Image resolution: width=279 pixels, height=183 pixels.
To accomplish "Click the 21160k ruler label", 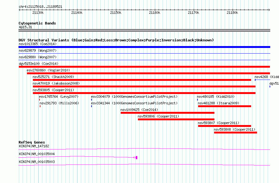I will tap(155, 13).
